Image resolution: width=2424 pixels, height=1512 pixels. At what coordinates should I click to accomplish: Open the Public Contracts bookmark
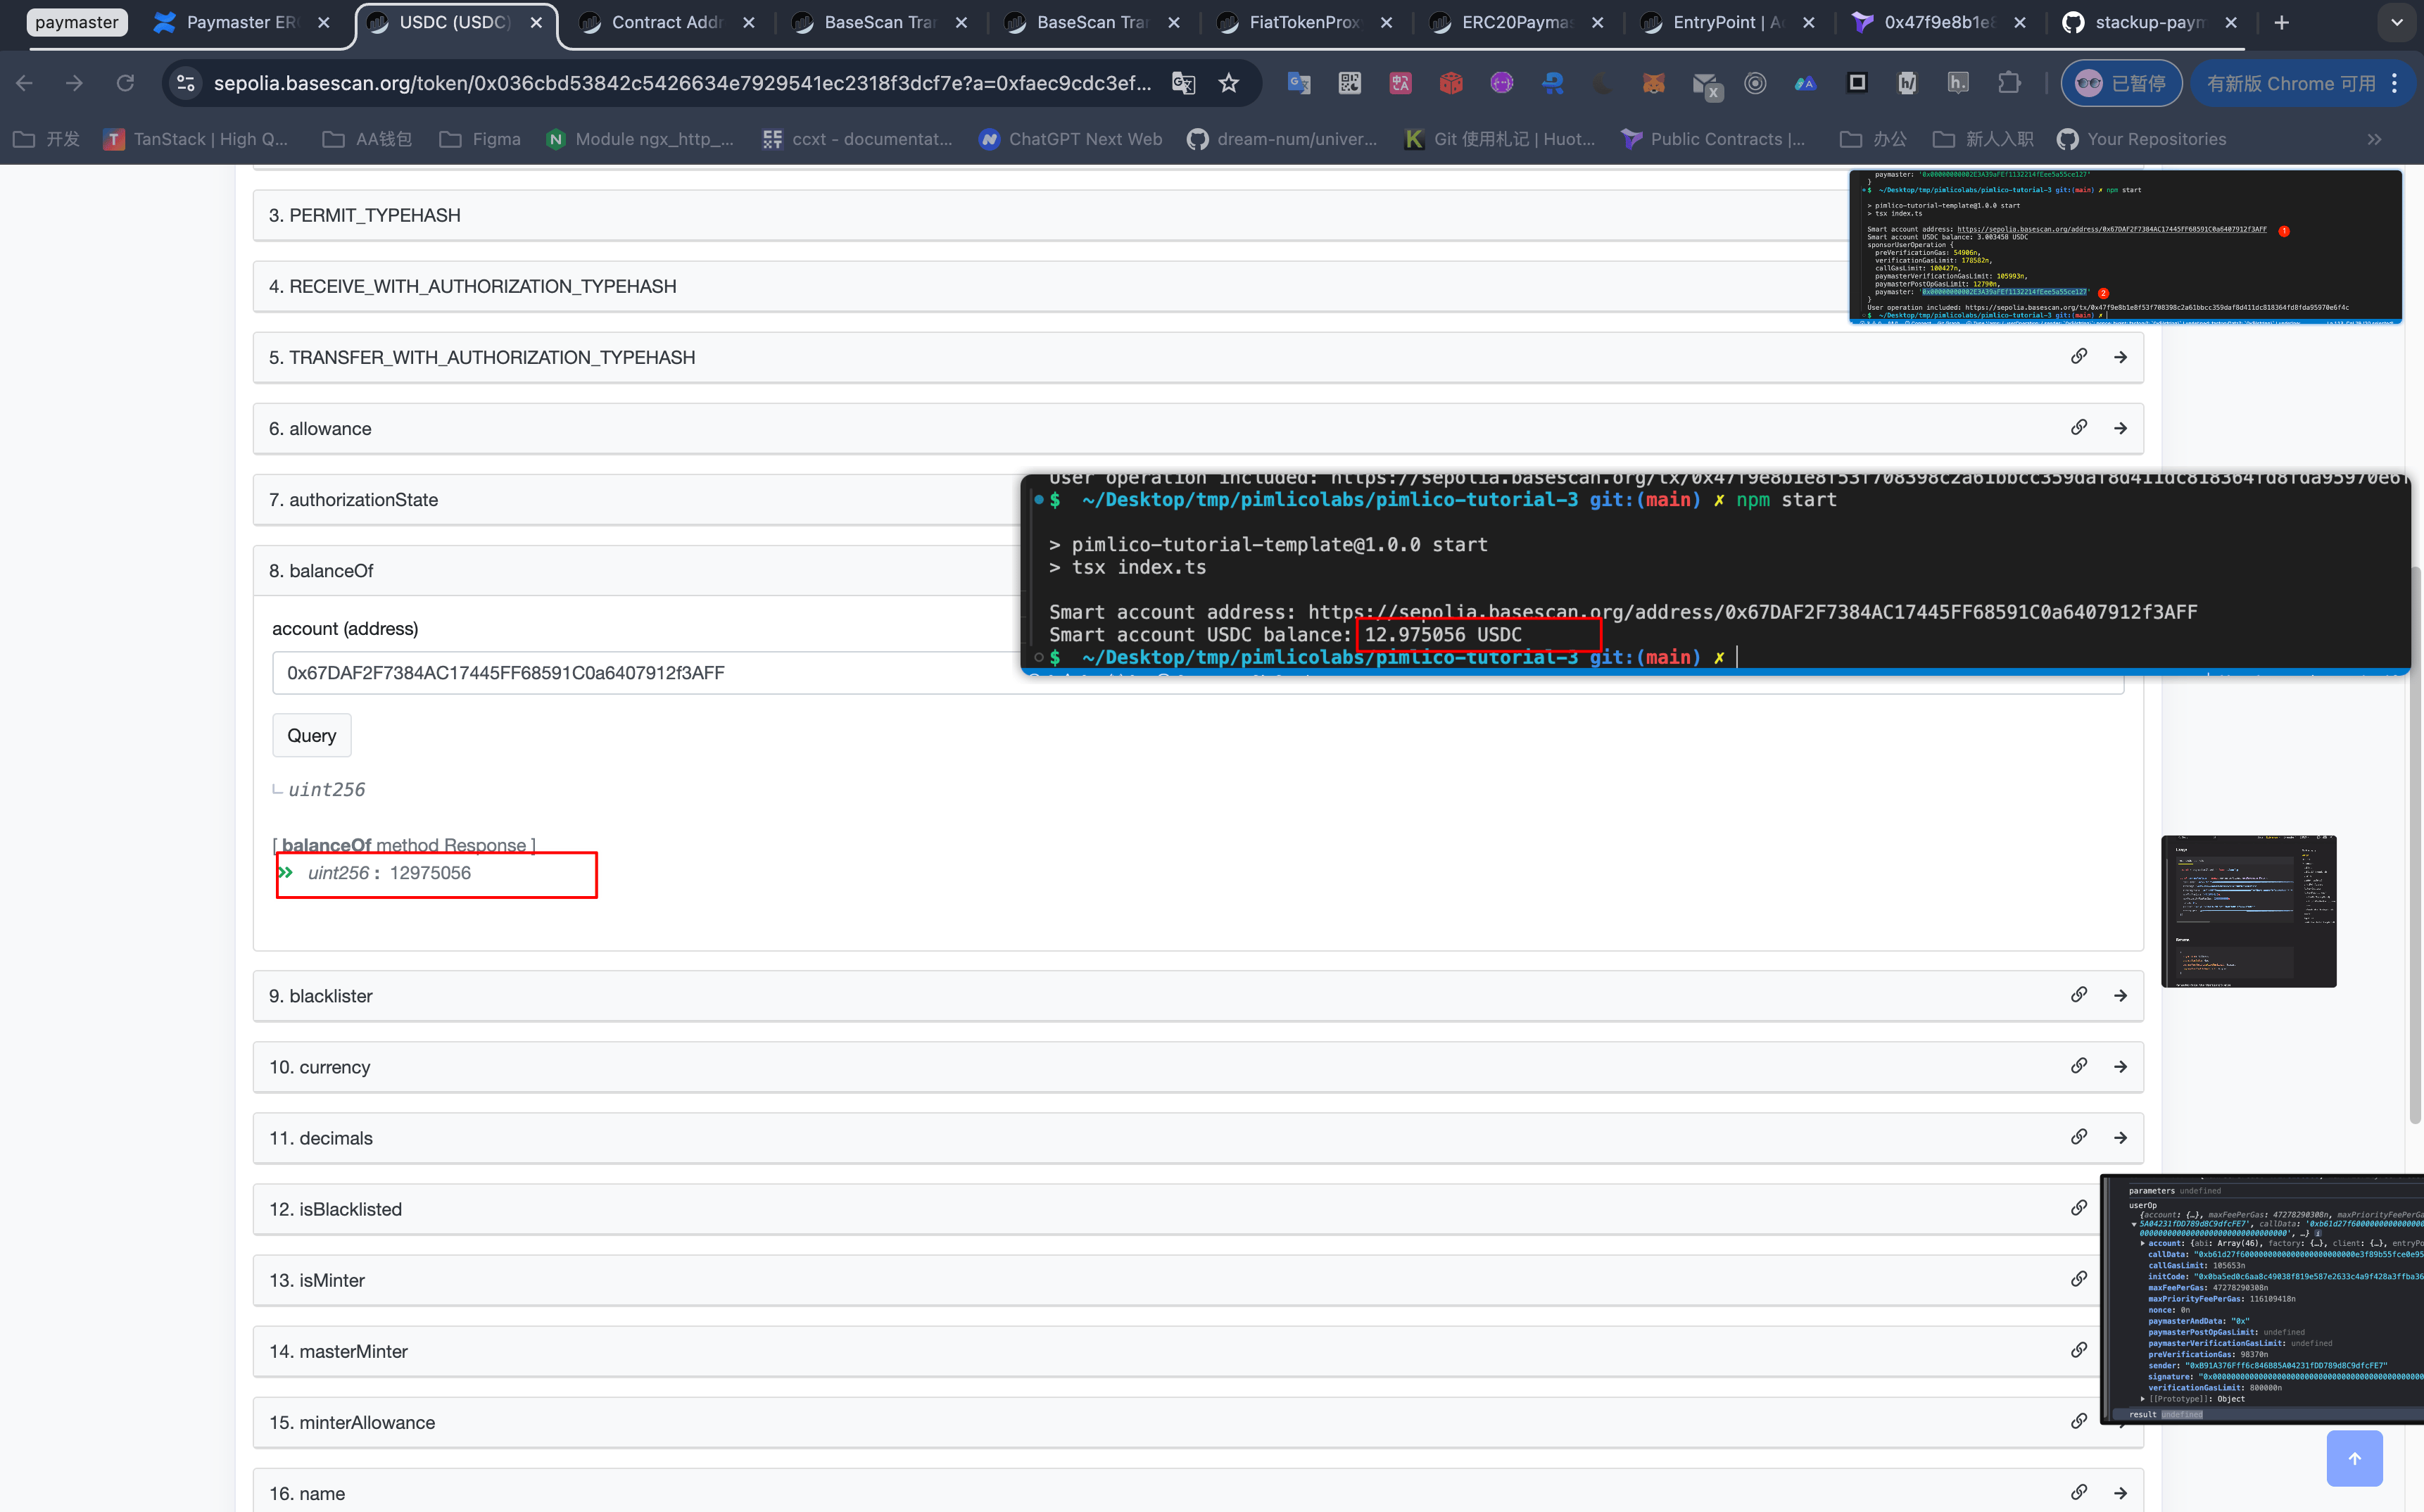[x=1713, y=139]
